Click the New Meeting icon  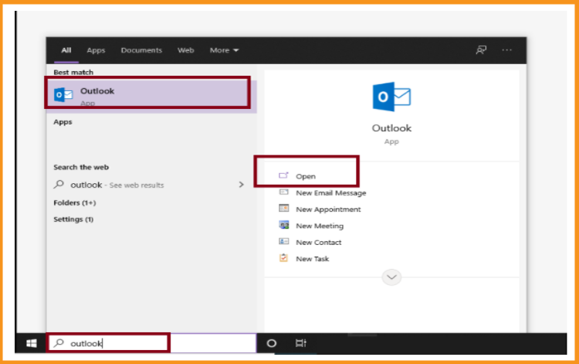tap(283, 225)
